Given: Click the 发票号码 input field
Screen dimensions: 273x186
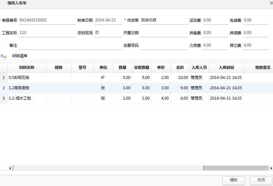Looking at the screenshot, I should [163, 45].
